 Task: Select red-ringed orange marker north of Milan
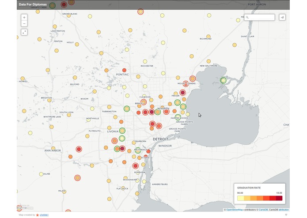click(x=78, y=178)
